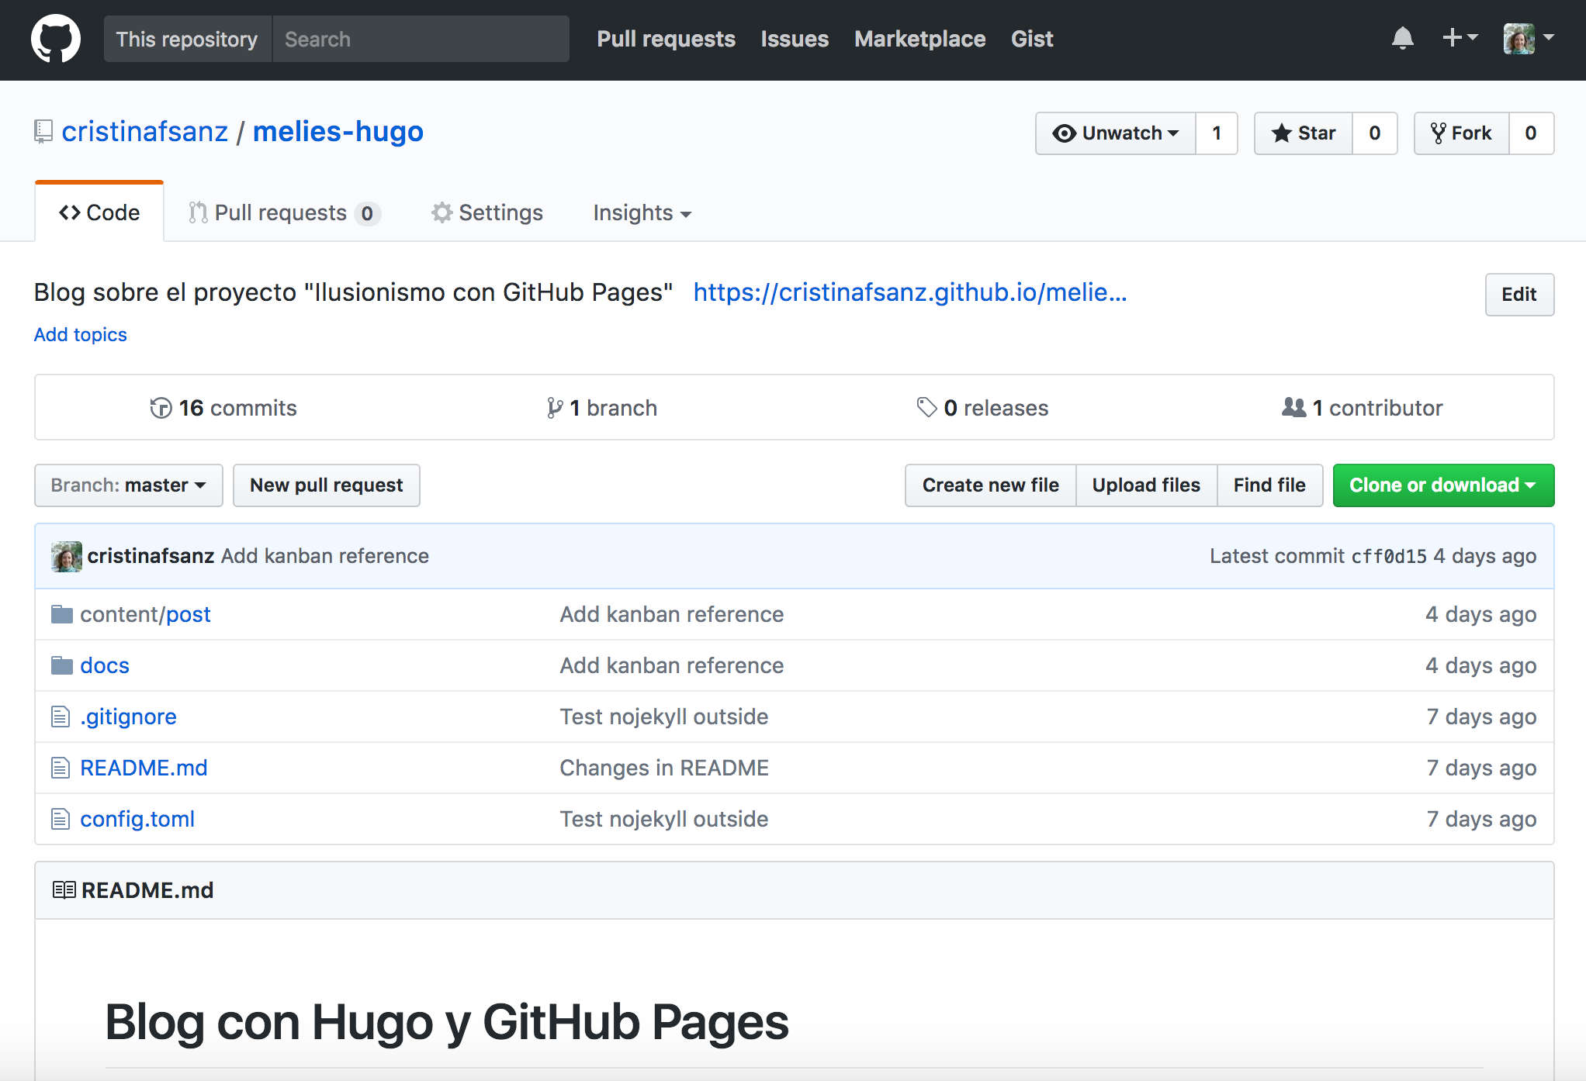Click the Search input field

point(421,39)
